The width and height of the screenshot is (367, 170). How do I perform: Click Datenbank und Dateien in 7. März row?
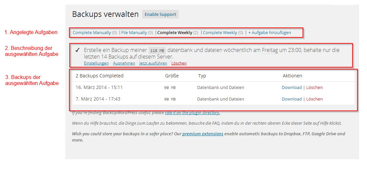click(221, 99)
